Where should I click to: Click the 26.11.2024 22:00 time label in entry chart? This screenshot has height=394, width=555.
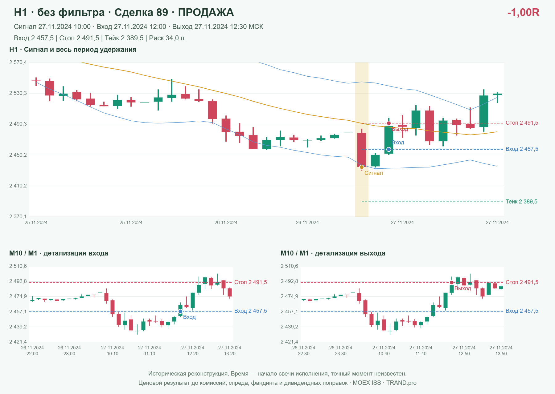pos(32,351)
